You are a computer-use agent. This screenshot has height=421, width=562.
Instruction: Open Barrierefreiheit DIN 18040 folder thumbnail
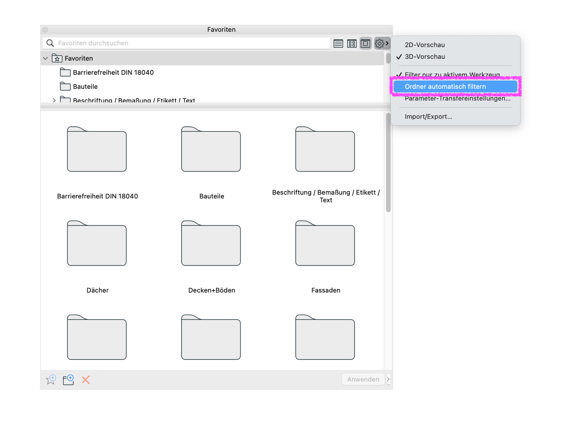[97, 149]
